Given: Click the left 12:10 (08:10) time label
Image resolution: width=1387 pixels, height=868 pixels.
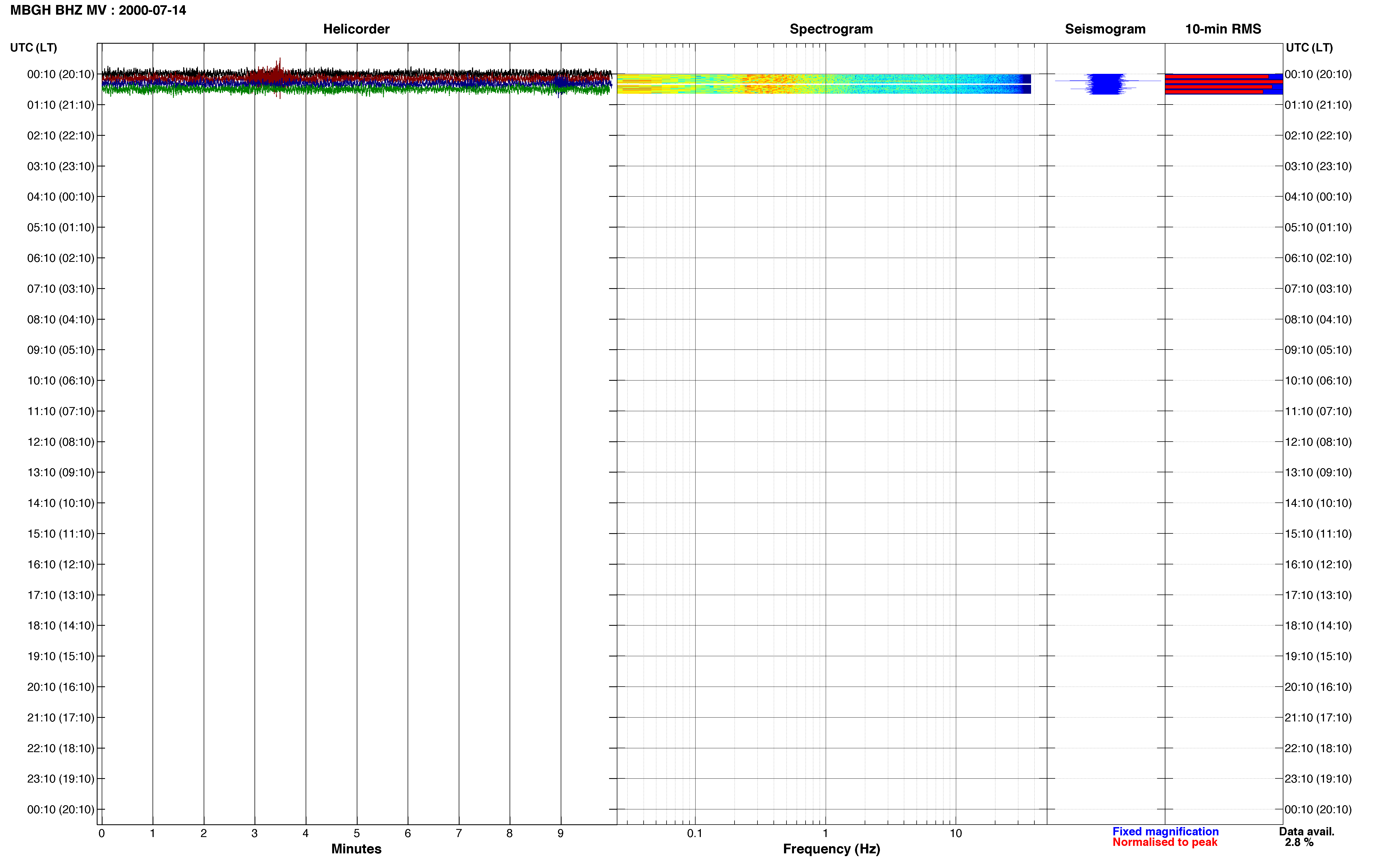Looking at the screenshot, I should pyautogui.click(x=60, y=442).
